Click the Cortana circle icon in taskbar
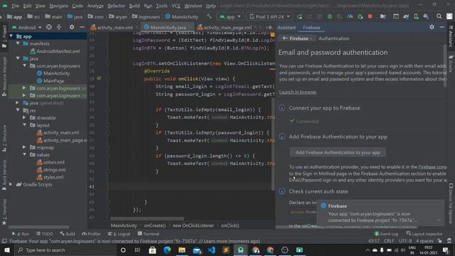The image size is (455, 256). click(x=123, y=250)
